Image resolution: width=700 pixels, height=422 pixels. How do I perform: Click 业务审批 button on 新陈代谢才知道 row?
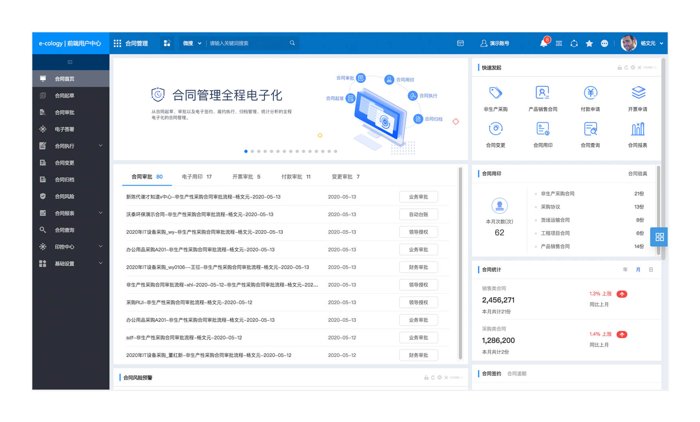418,197
